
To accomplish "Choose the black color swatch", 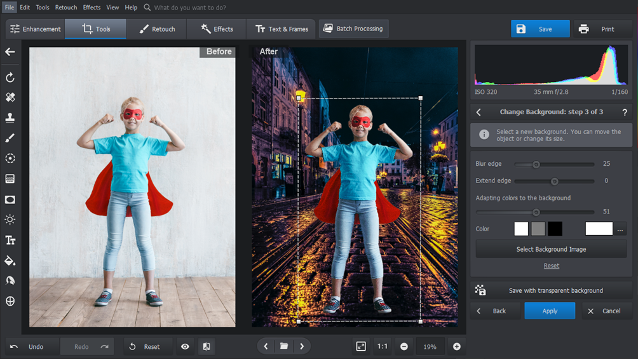I will pyautogui.click(x=555, y=229).
